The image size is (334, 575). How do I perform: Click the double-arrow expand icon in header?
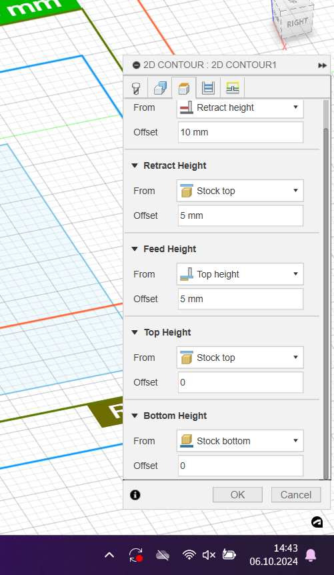point(322,65)
